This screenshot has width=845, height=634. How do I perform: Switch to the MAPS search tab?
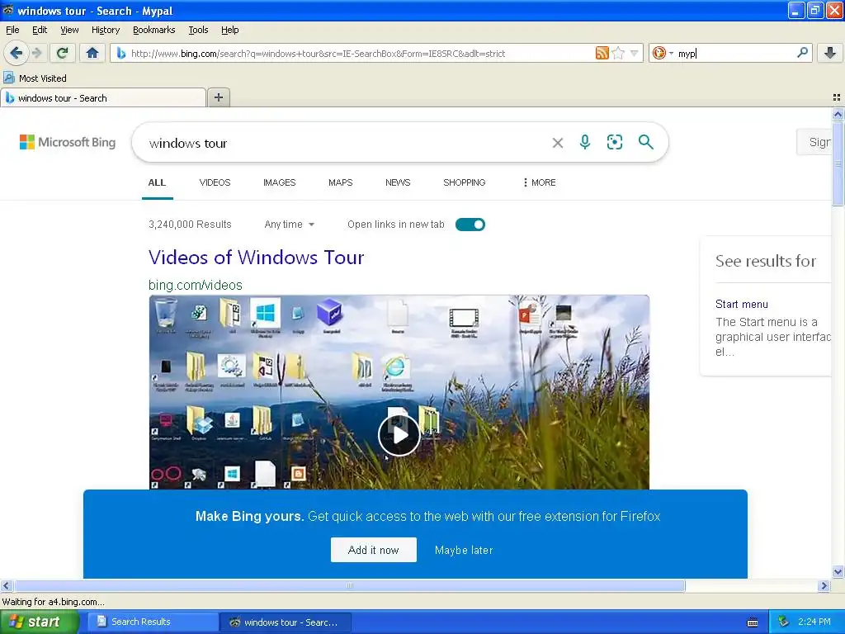[x=340, y=182]
